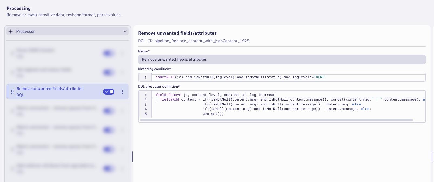Toggle the processor directly below Remove unwanted fields/attributes
The height and width of the screenshot is (182, 434).
tap(109, 111)
